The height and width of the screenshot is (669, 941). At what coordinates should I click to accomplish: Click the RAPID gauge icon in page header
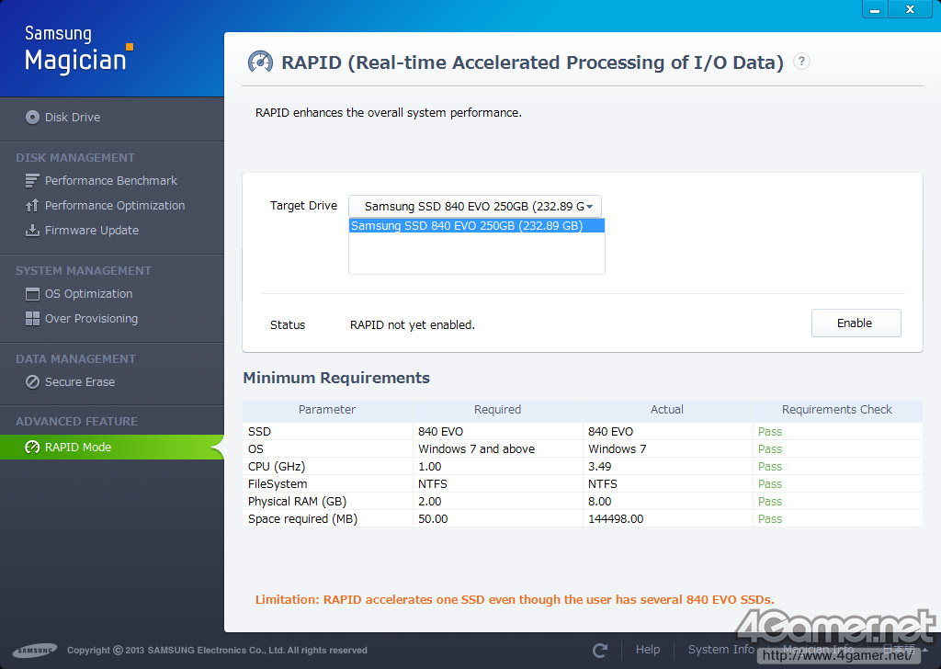pos(260,62)
